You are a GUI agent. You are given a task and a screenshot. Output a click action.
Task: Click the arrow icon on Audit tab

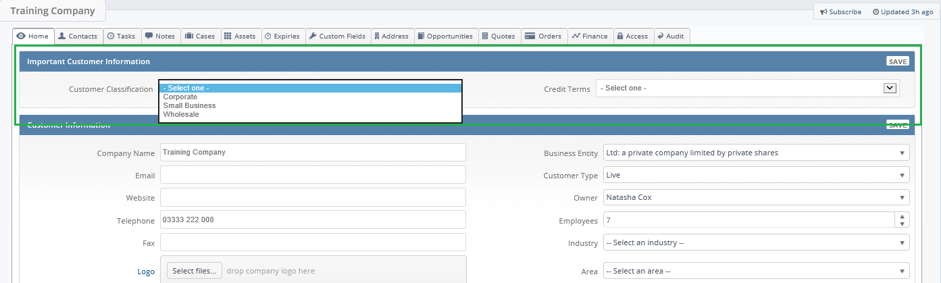point(660,36)
